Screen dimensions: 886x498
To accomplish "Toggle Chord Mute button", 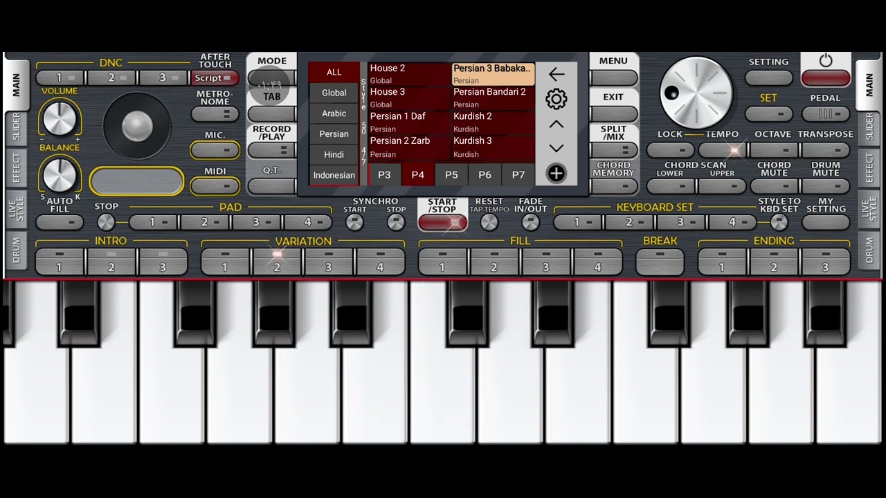I will [x=774, y=186].
